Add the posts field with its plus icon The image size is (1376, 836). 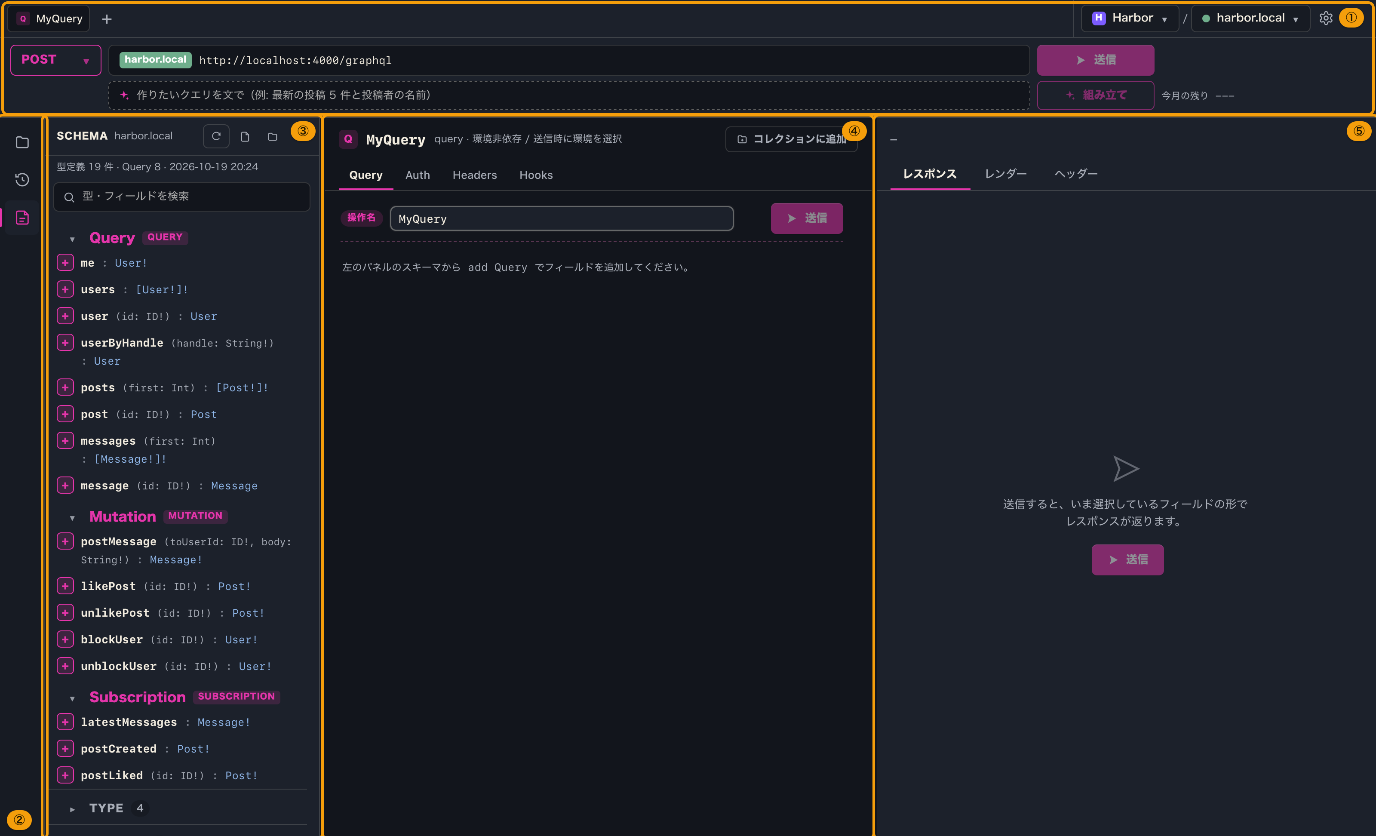[x=65, y=387]
